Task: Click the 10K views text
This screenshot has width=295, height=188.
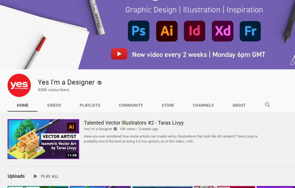Action: tap(127, 129)
